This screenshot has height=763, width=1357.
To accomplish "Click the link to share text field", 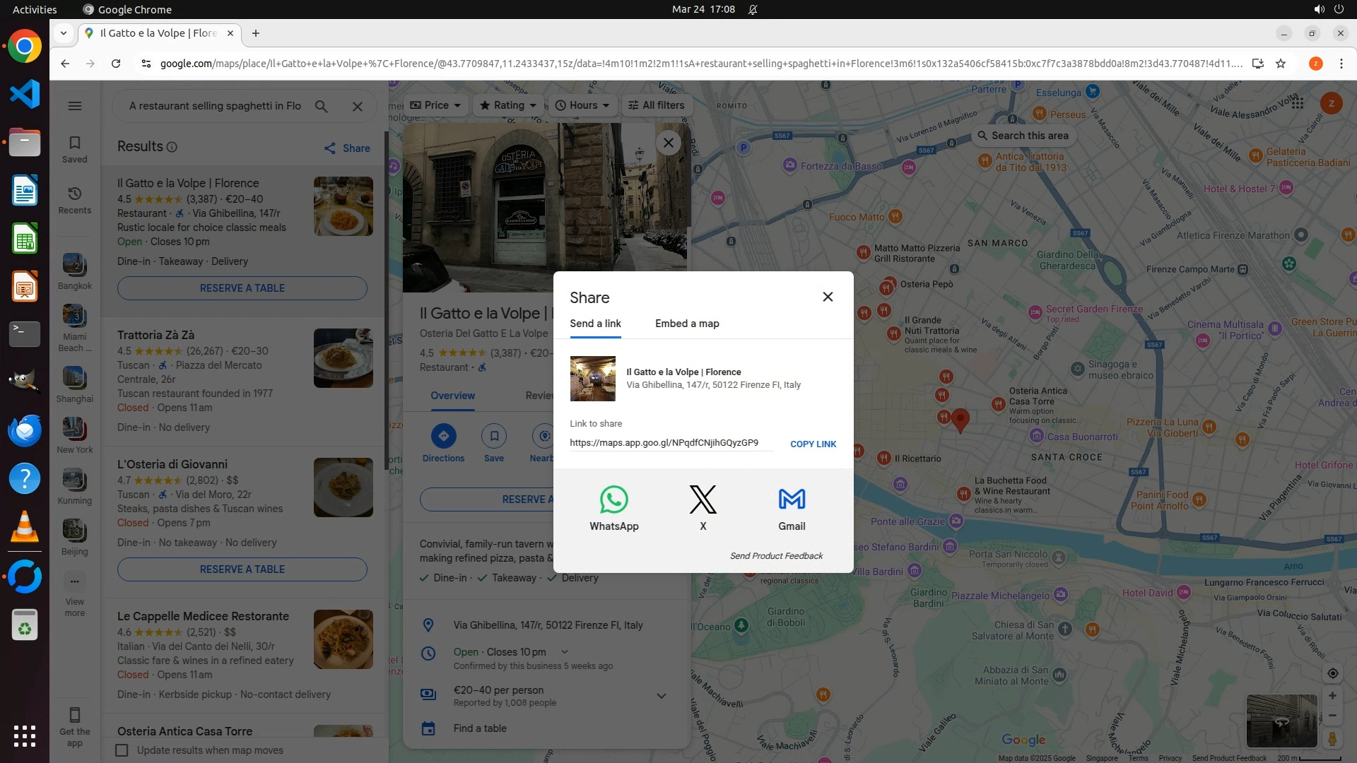I will tap(670, 443).
